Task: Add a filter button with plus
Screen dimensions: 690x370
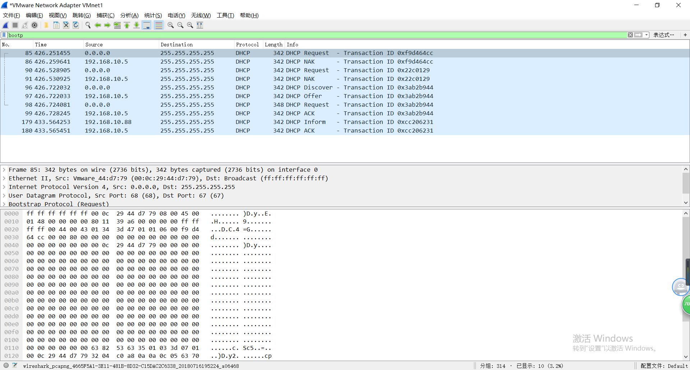Action: coord(685,35)
